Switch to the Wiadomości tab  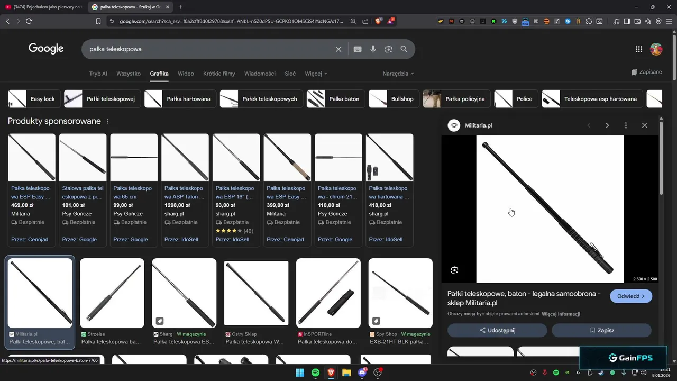[x=260, y=74]
